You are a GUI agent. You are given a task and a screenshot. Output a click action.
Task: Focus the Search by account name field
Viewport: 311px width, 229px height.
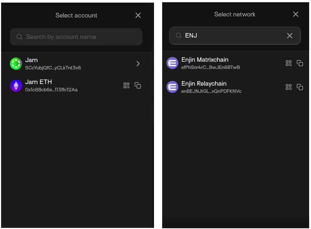click(x=76, y=37)
